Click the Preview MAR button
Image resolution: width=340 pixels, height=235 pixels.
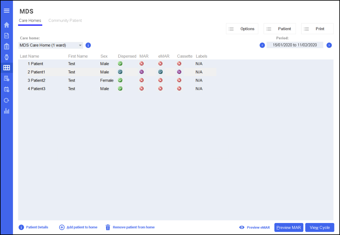point(289,228)
